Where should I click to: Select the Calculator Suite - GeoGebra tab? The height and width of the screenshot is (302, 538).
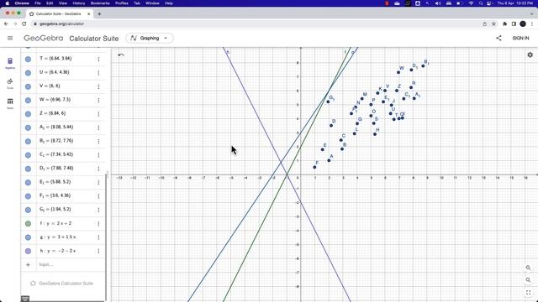click(58, 13)
